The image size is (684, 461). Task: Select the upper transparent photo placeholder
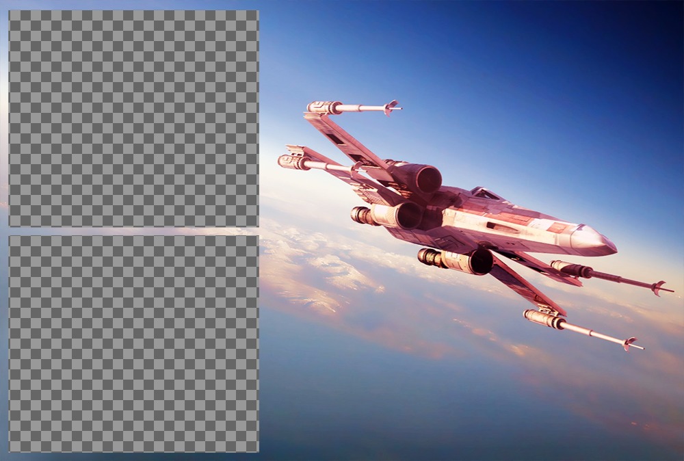point(134,118)
